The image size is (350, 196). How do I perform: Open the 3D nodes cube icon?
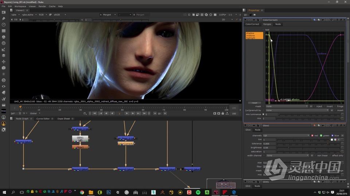tap(4, 68)
